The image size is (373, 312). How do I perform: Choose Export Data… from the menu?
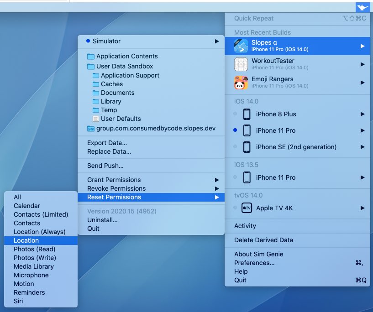click(x=151, y=143)
